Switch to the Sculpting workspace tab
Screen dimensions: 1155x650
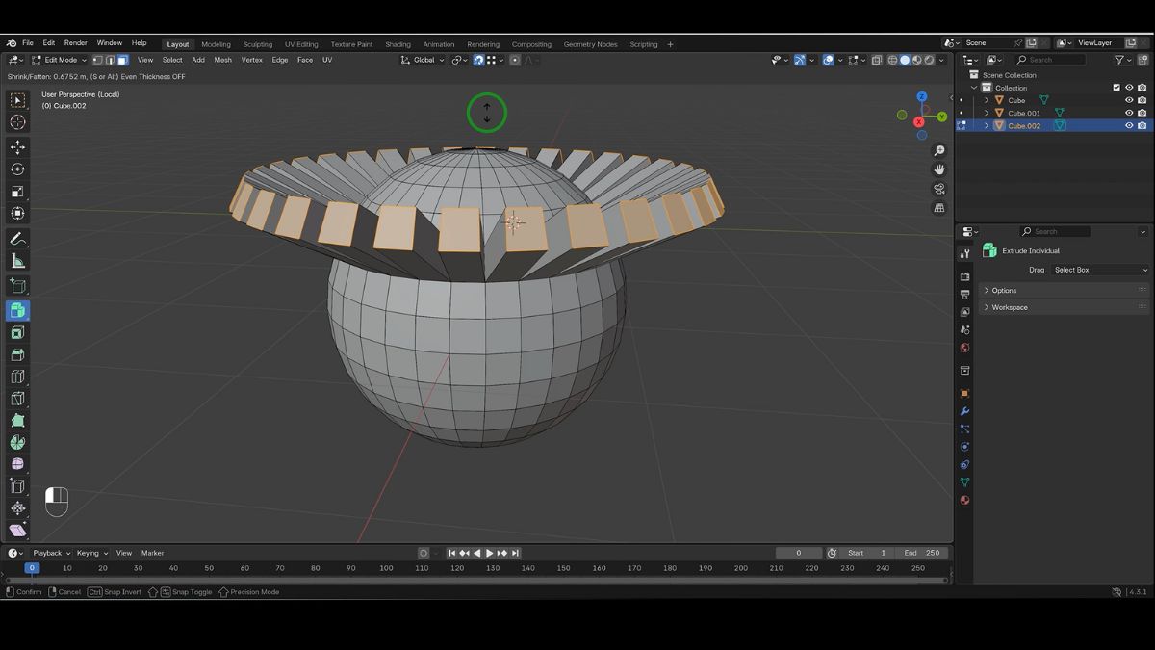tap(257, 44)
